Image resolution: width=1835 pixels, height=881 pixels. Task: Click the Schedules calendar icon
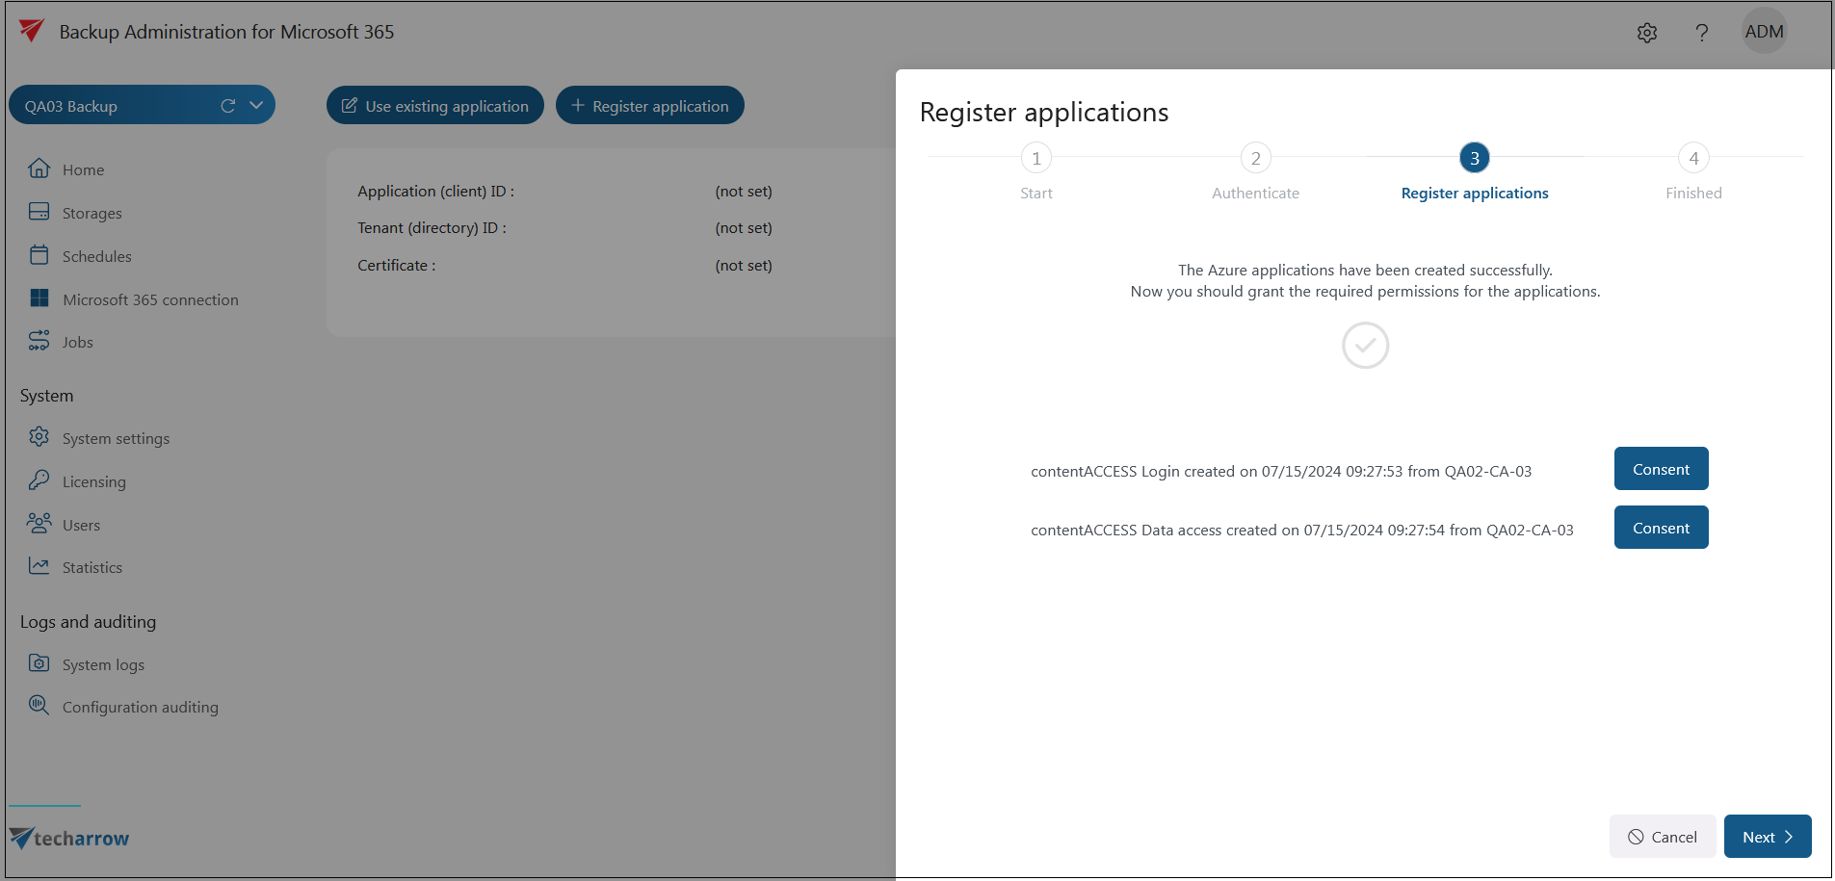39,255
